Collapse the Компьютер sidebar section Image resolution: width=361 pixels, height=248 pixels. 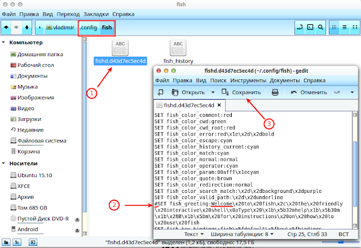(3, 43)
